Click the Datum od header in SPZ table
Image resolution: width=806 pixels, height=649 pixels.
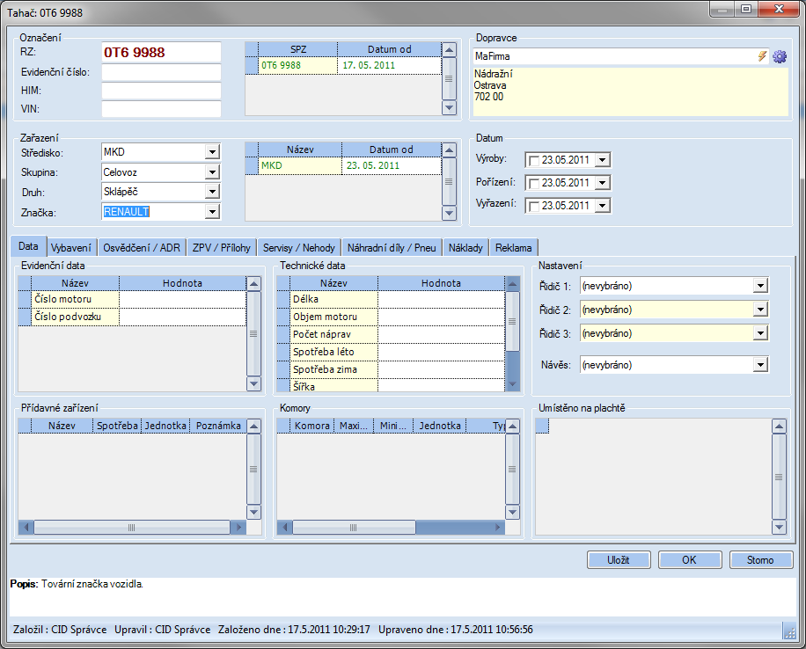[x=389, y=49]
